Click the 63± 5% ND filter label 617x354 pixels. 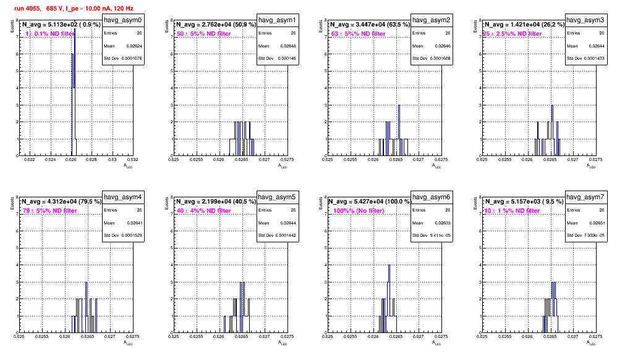pyautogui.click(x=358, y=34)
